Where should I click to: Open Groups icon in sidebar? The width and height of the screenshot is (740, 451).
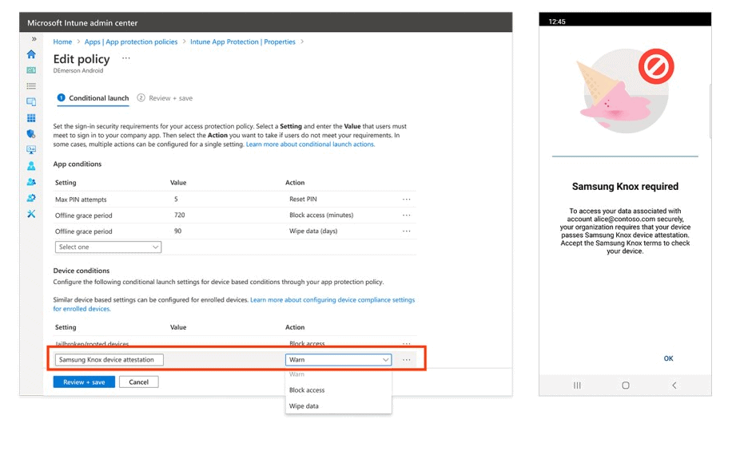tap(31, 182)
